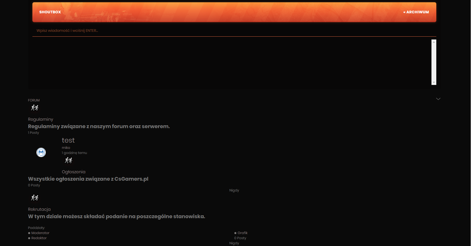Open the Rekrutacja forum
Image resolution: width=471 pixels, height=246 pixels.
[39, 209]
